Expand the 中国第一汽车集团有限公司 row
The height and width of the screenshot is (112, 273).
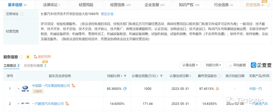pos(18,89)
